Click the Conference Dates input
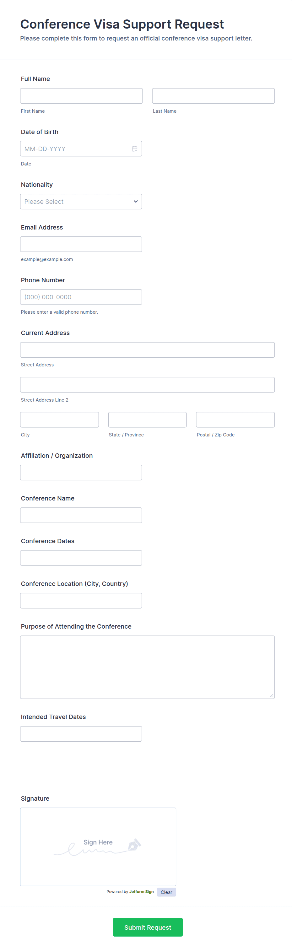292x952 pixels. tap(81, 558)
